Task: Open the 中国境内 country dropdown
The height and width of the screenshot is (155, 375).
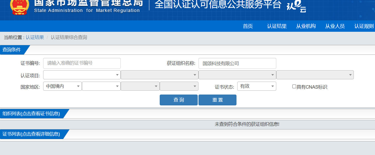Action: pos(63,86)
